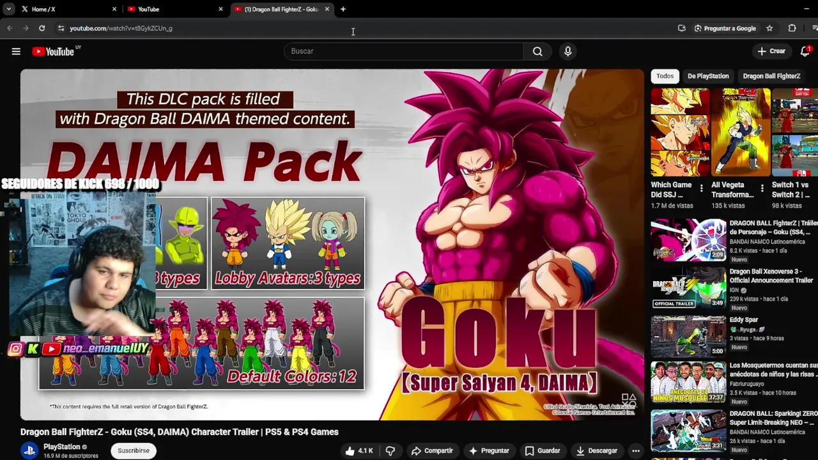Screen dimensions: 818x460
Task: Select the De PlayStation filter chip
Action: [x=708, y=76]
